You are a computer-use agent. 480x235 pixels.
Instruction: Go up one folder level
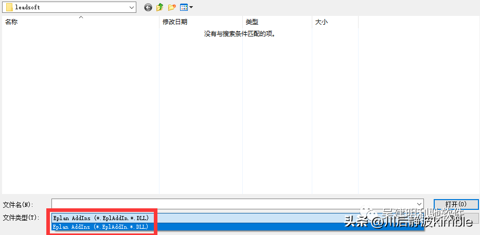[x=160, y=7]
